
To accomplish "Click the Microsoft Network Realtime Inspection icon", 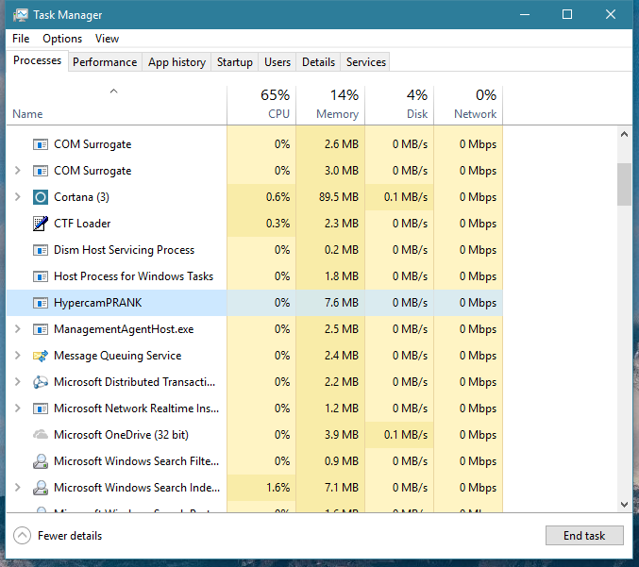I will (x=41, y=409).
